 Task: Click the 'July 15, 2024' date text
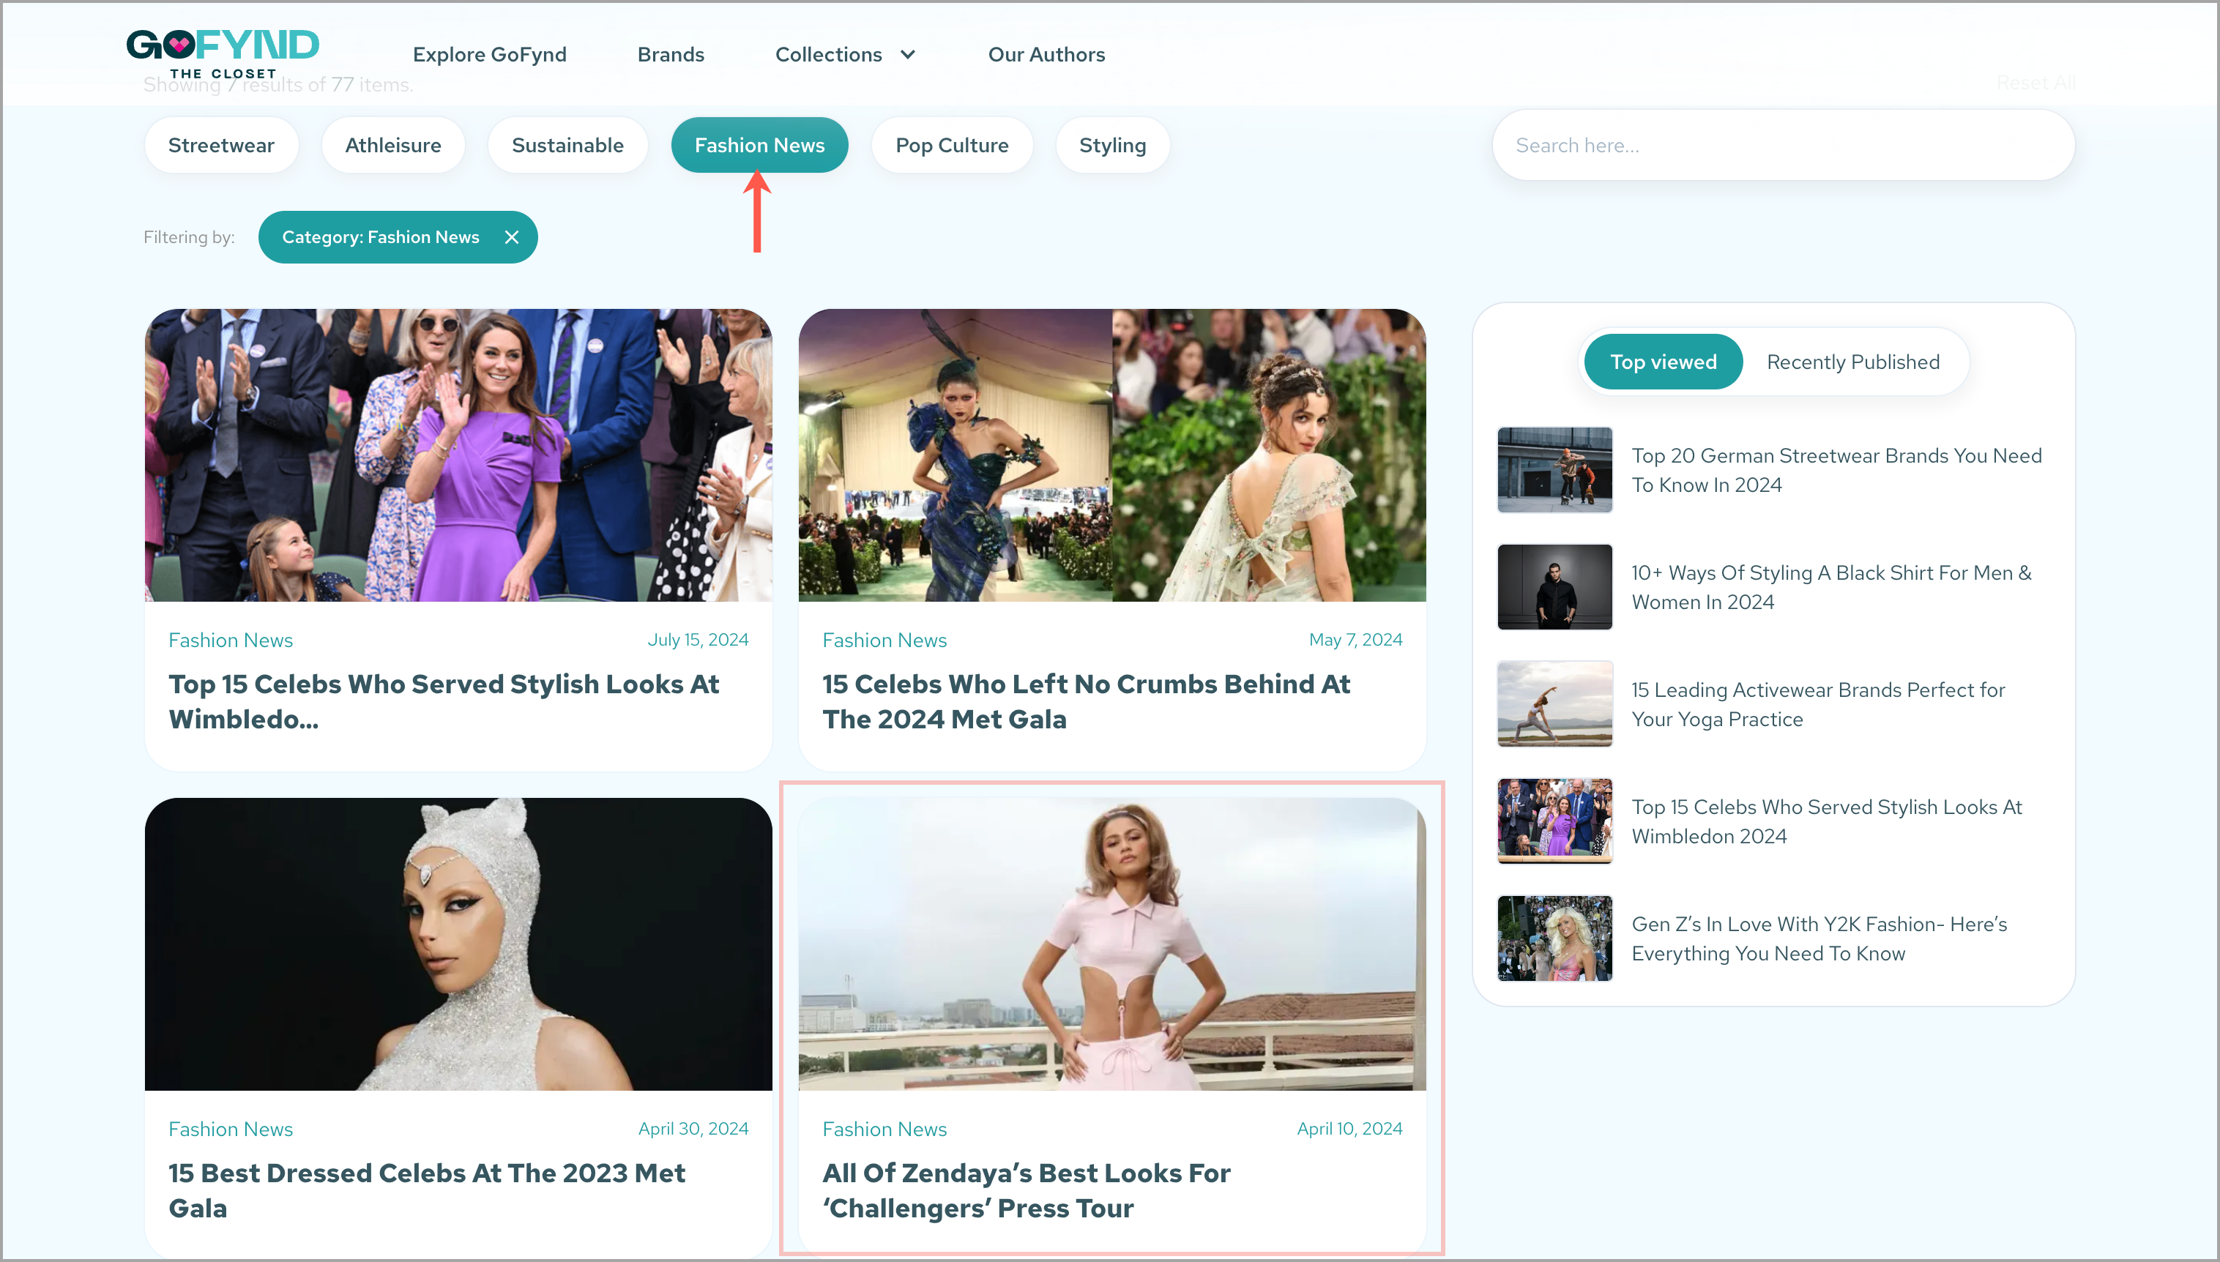point(697,640)
